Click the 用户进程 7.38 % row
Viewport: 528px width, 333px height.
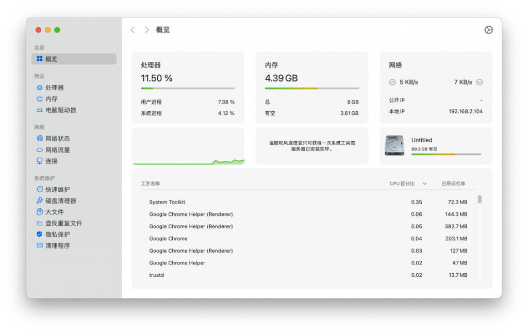tap(188, 102)
